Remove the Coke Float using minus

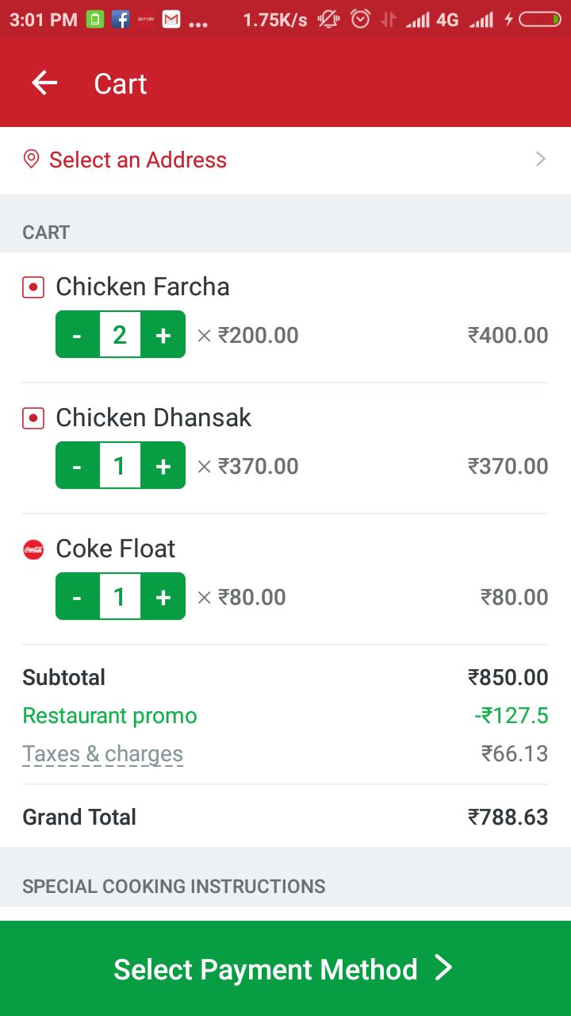pos(77,597)
